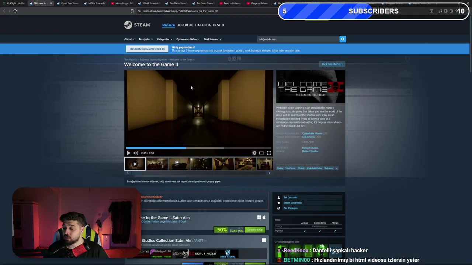Switch to the KickSight Link tab

[14, 3]
